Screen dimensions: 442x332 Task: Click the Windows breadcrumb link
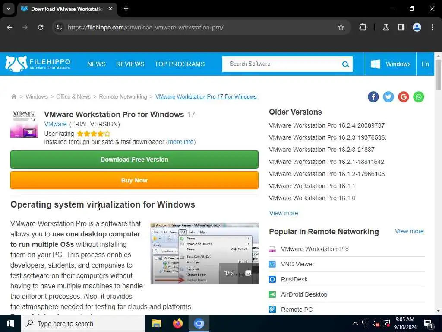(x=37, y=96)
